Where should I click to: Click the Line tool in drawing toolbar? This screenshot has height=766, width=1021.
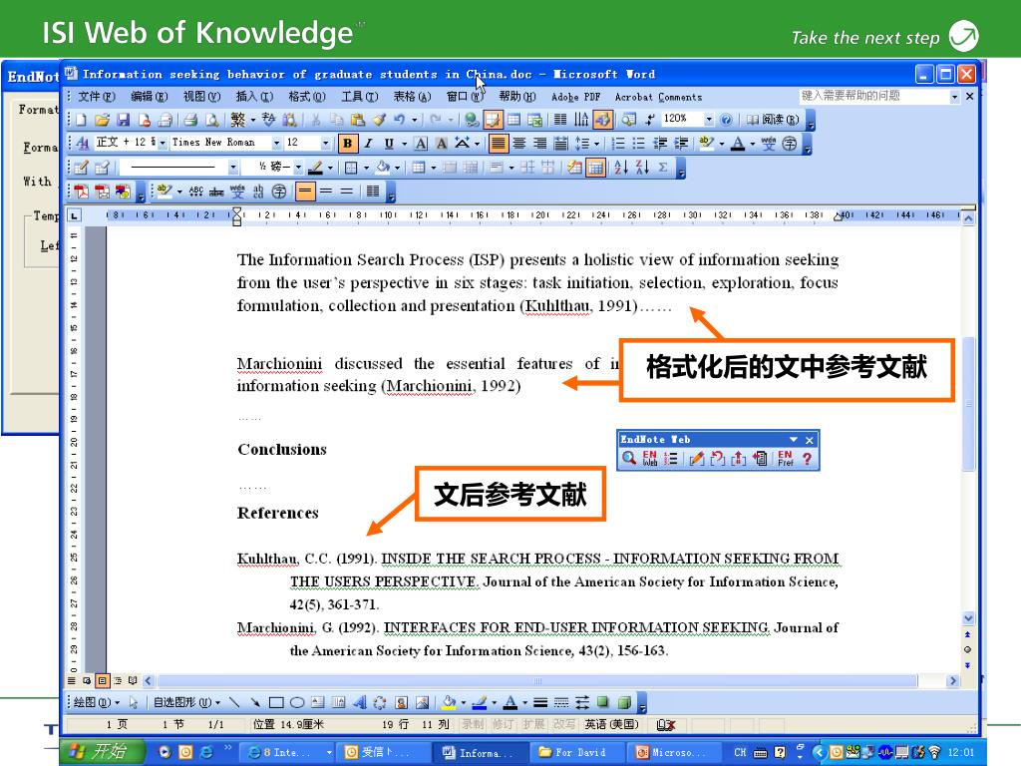pos(234,702)
